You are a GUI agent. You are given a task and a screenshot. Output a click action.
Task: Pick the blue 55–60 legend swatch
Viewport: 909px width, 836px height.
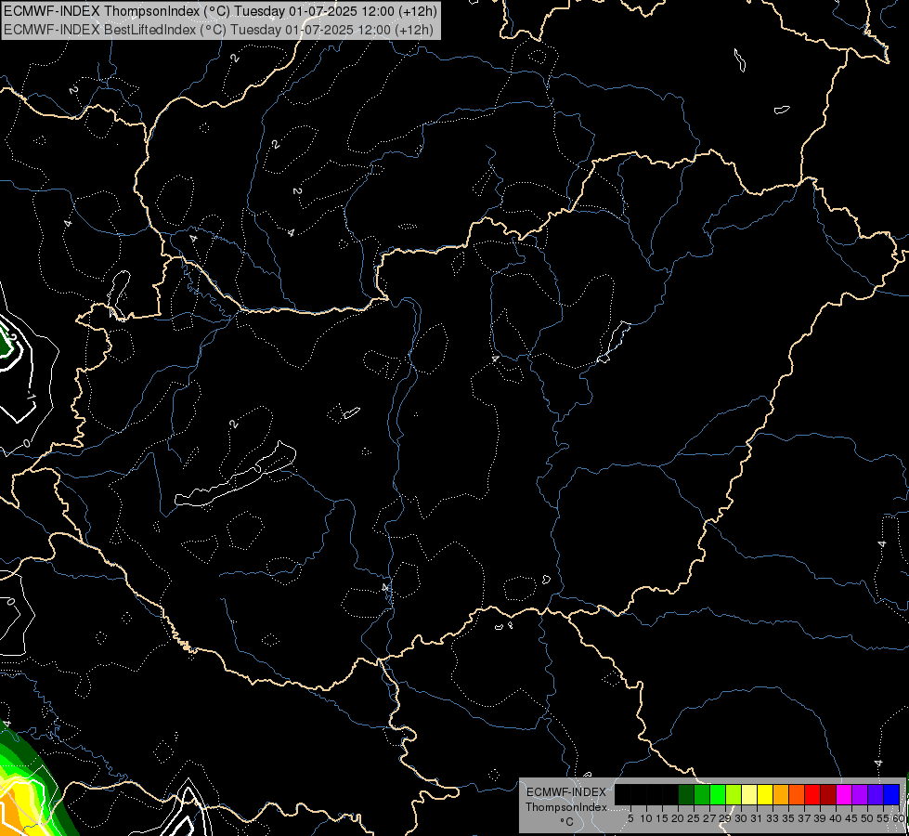[x=891, y=794]
